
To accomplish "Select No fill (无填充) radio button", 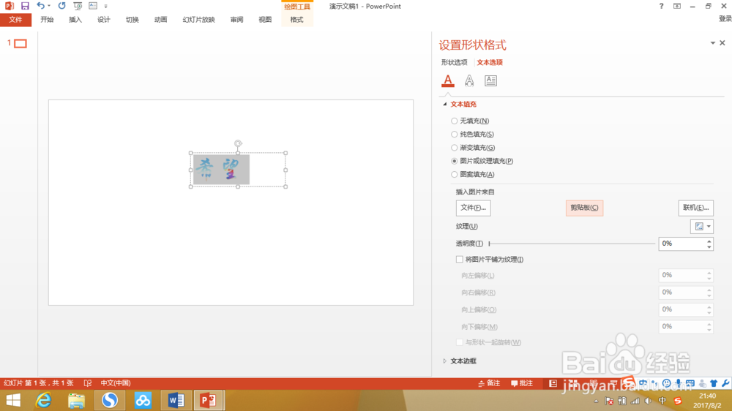I will pyautogui.click(x=455, y=121).
